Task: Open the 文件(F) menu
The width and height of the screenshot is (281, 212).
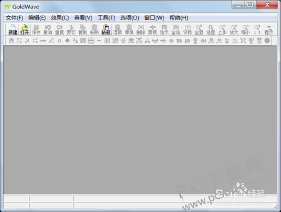Action: point(15,18)
